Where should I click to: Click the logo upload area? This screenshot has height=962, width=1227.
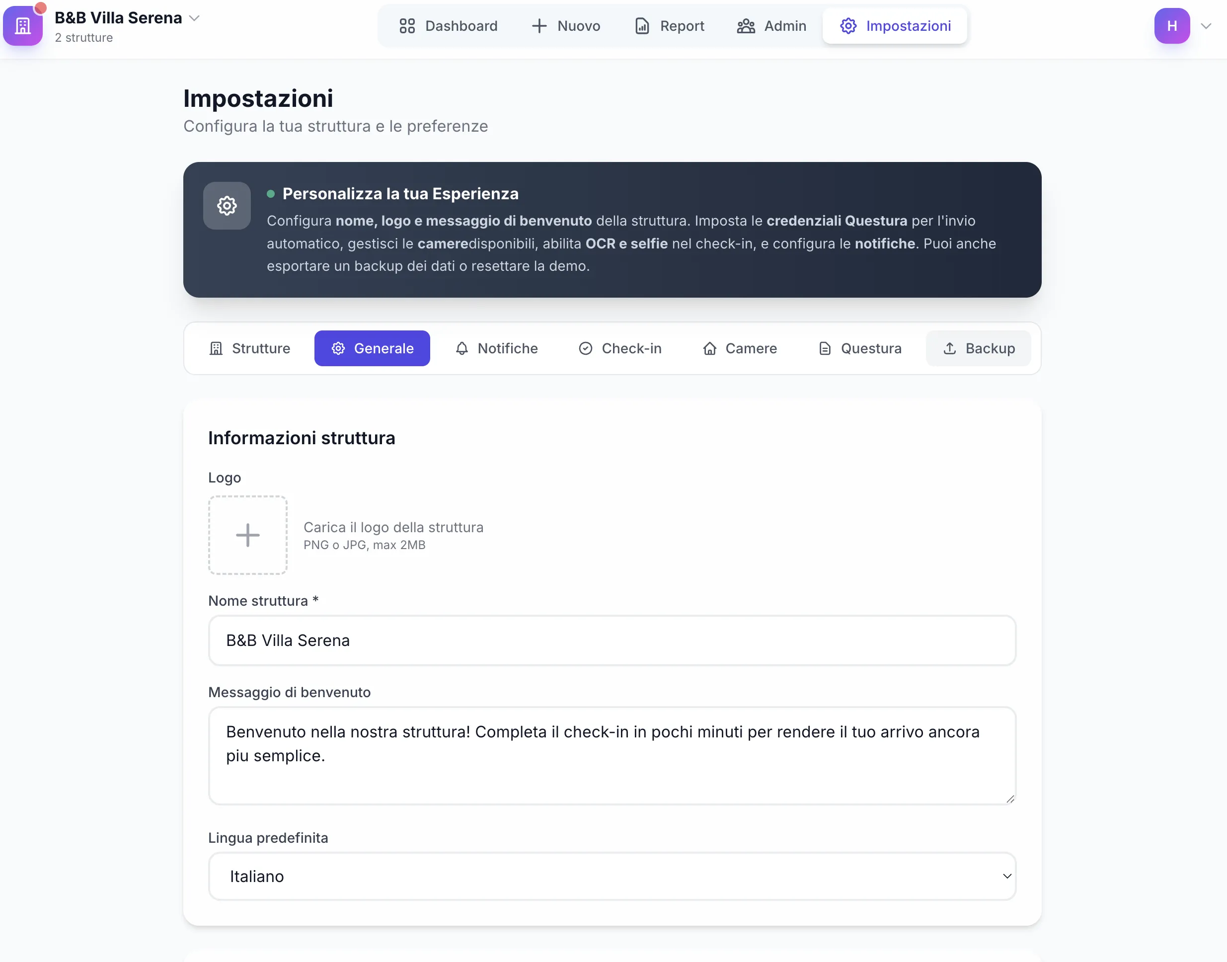248,535
